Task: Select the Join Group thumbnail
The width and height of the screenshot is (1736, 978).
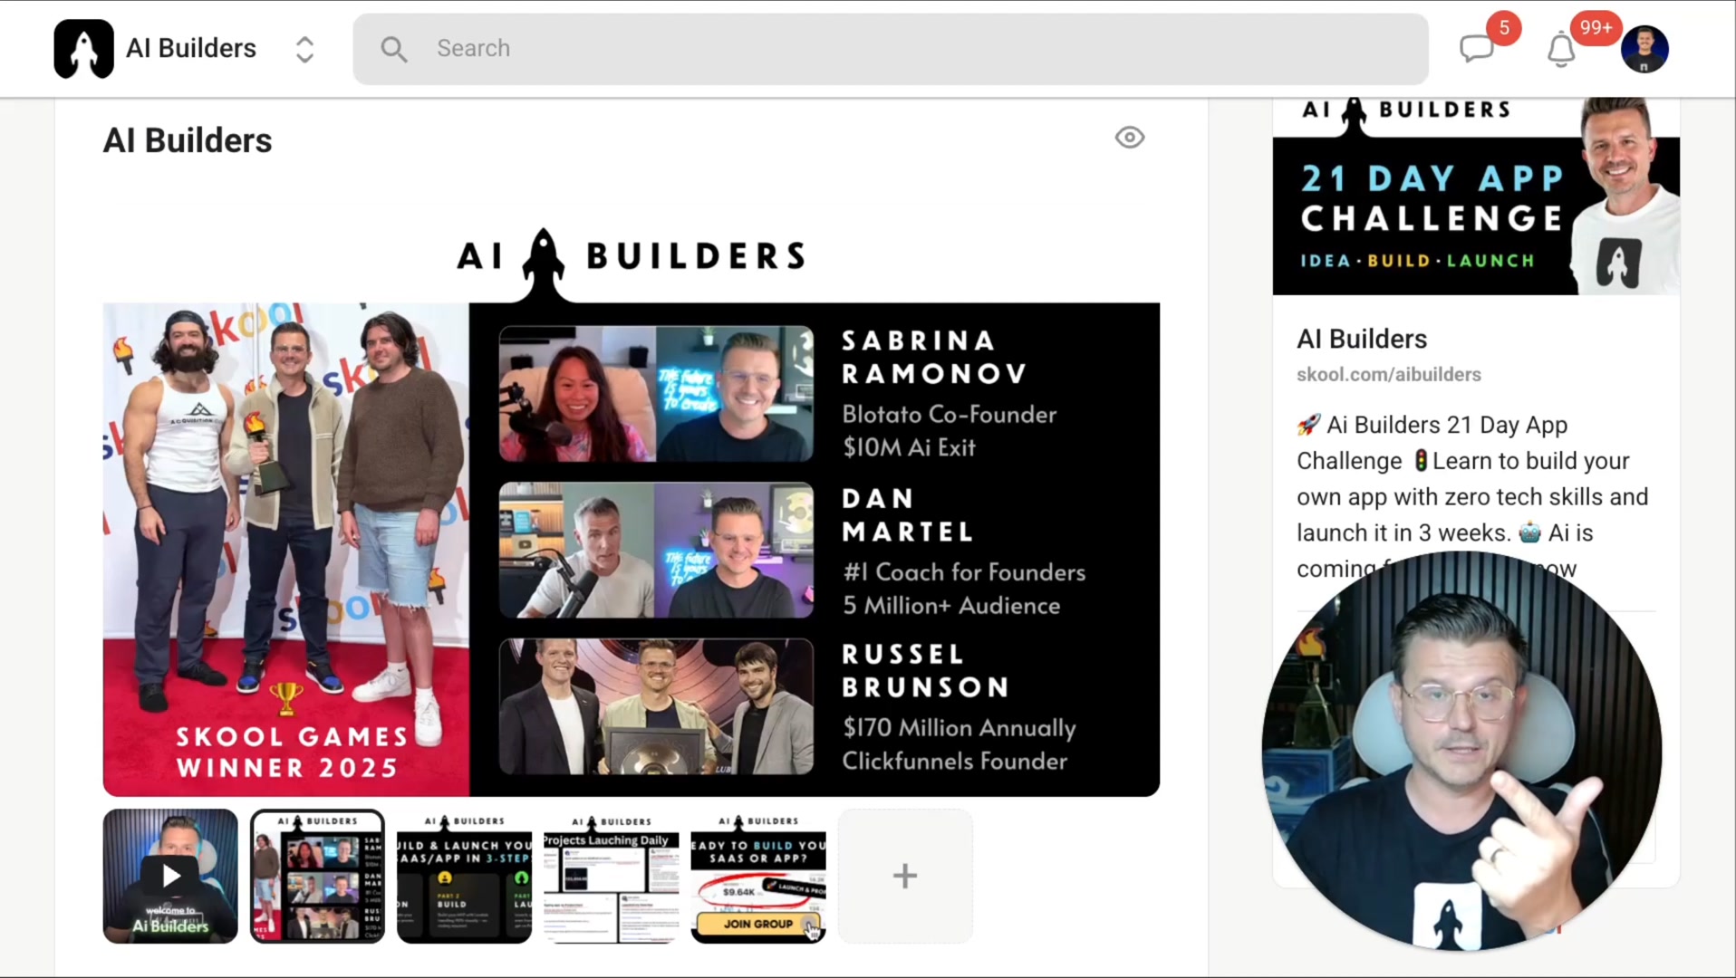Action: [758, 876]
